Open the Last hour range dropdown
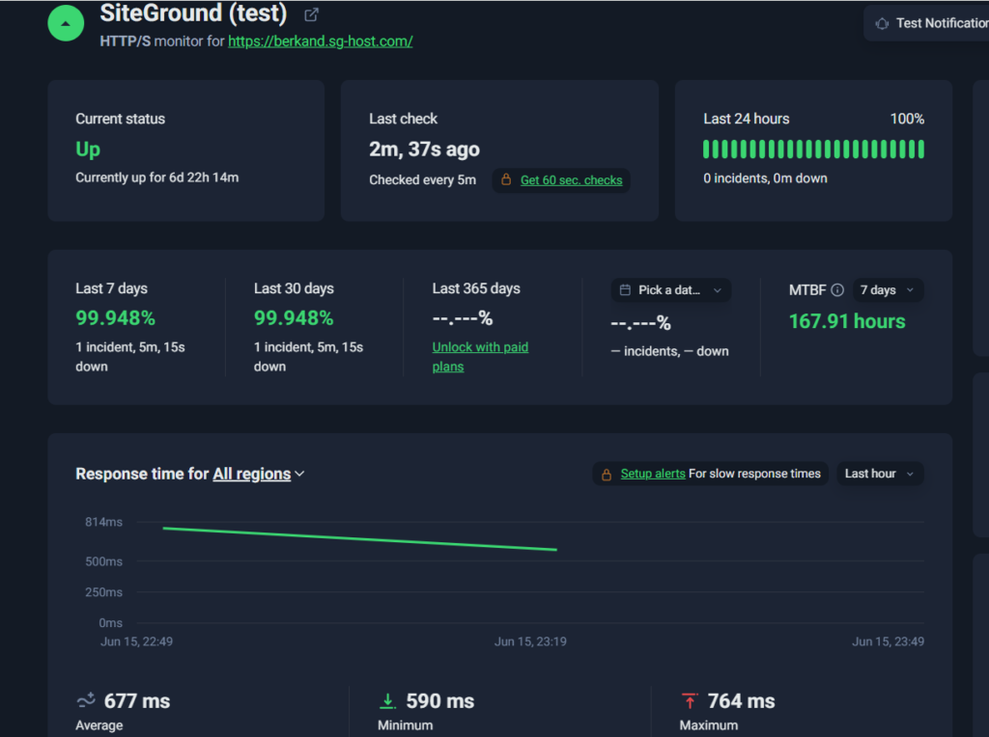 click(880, 474)
